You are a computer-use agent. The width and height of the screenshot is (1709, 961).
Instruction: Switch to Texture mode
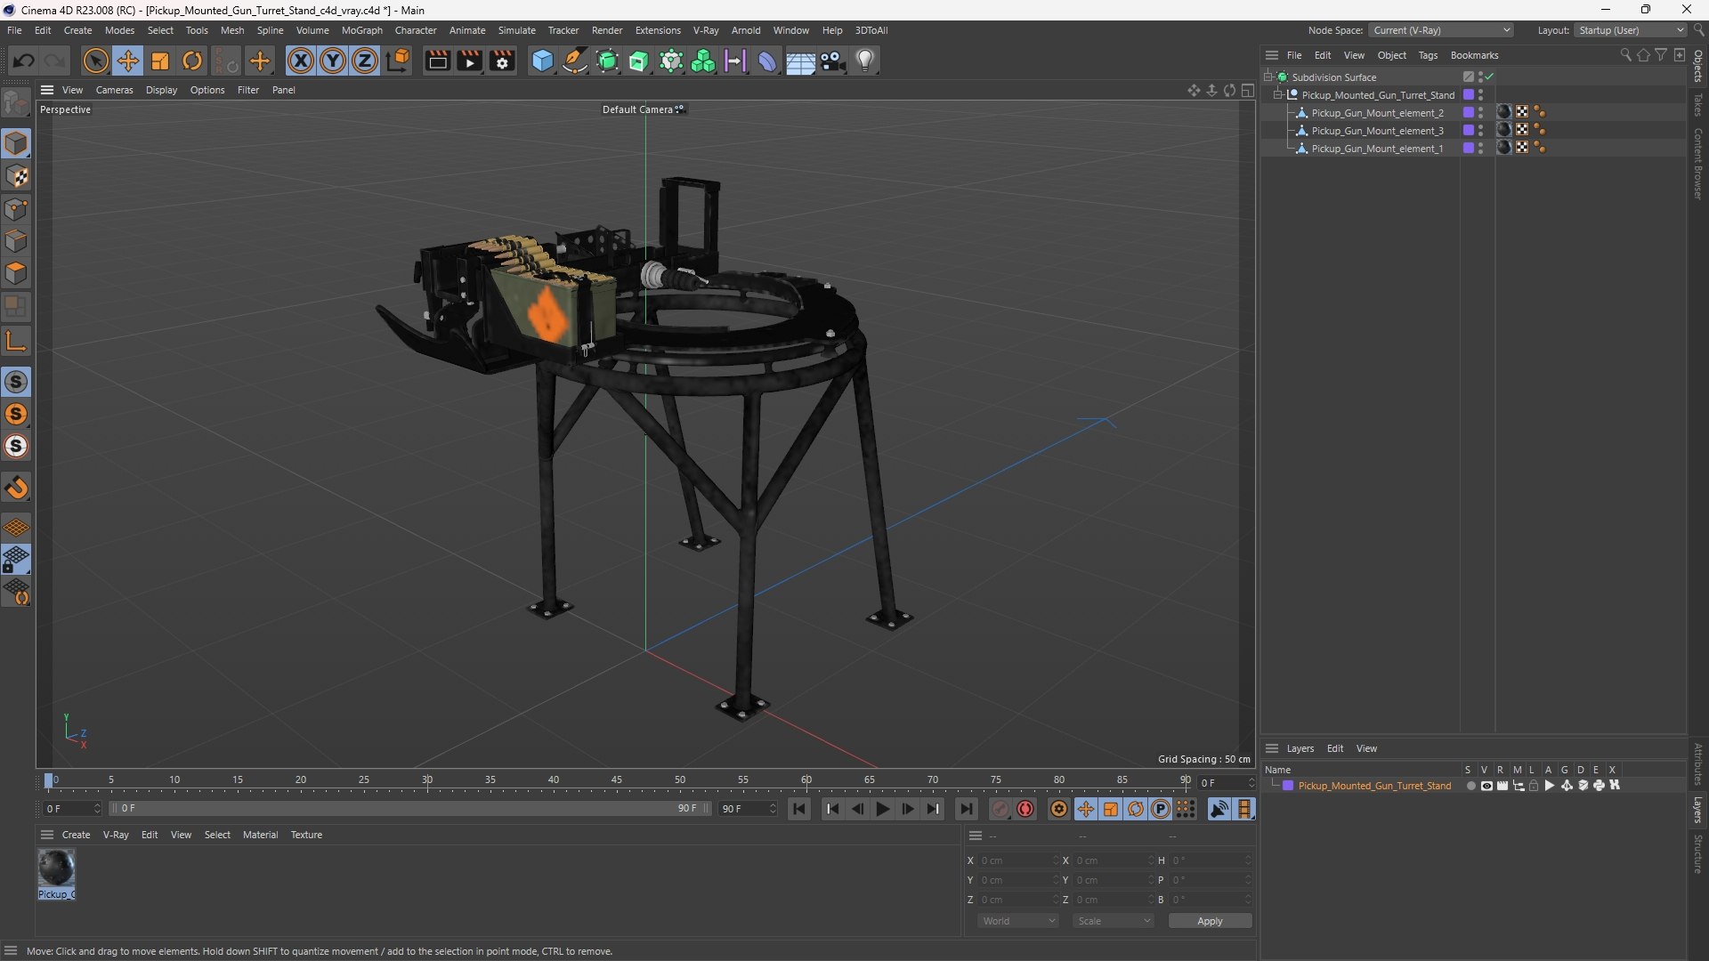[x=16, y=176]
